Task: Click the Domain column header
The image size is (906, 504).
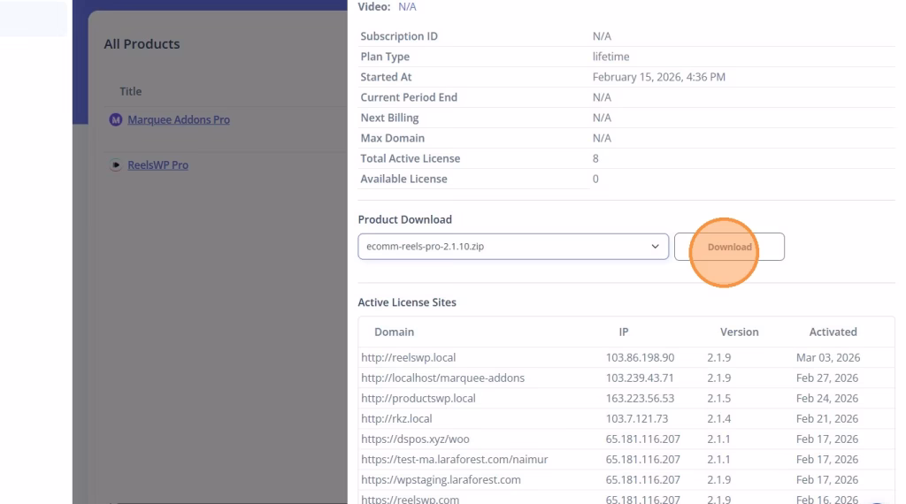Action: click(x=394, y=332)
